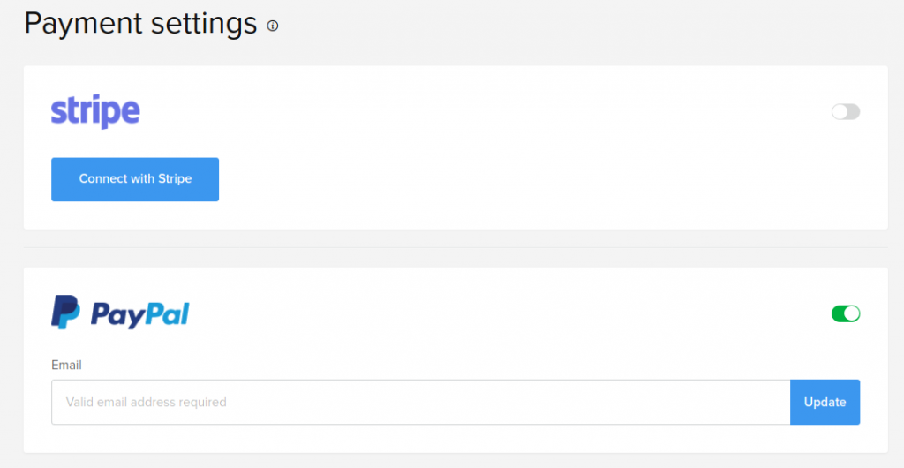The image size is (904, 468).
Task: Click the Stripe logo
Action: pyautogui.click(x=95, y=112)
